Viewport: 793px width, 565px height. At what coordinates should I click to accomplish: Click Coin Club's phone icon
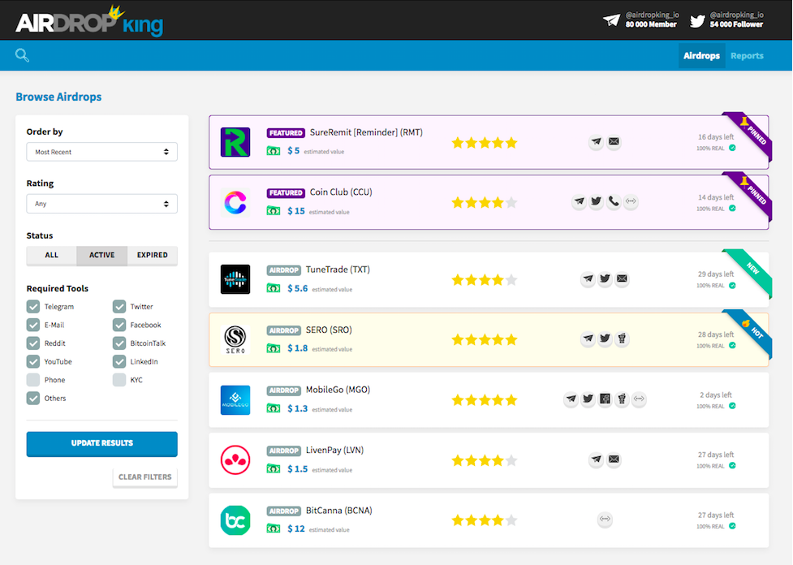coord(614,201)
